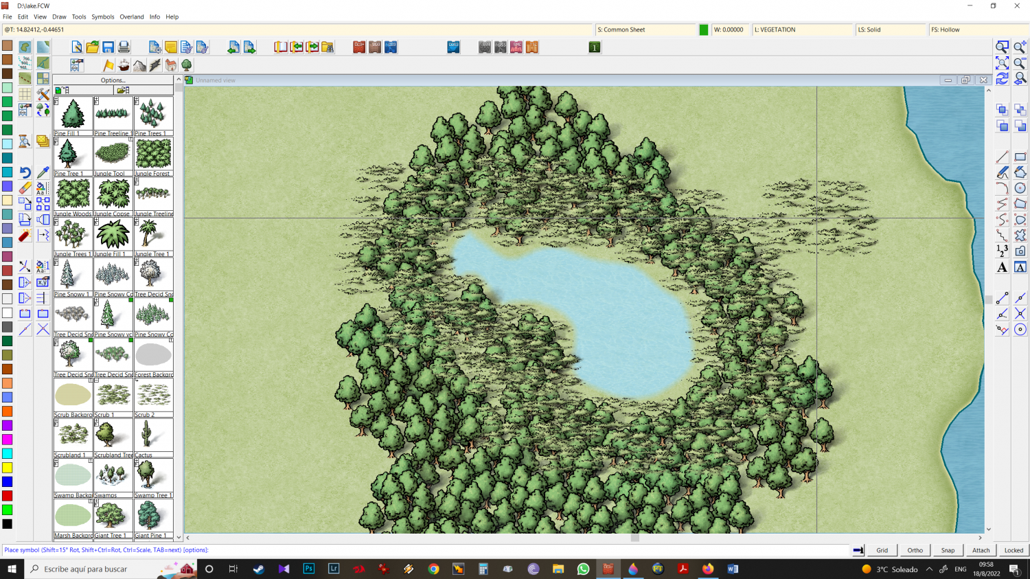
Task: Click the New drawing icon
Action: tap(77, 47)
